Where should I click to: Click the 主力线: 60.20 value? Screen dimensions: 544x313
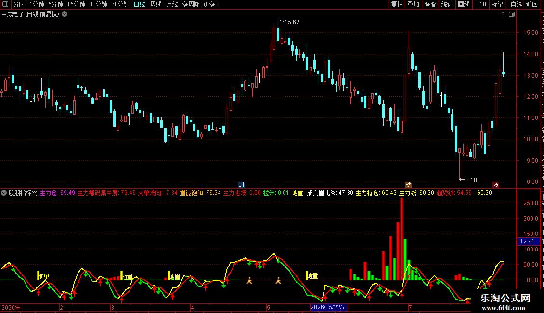pyautogui.click(x=416, y=193)
